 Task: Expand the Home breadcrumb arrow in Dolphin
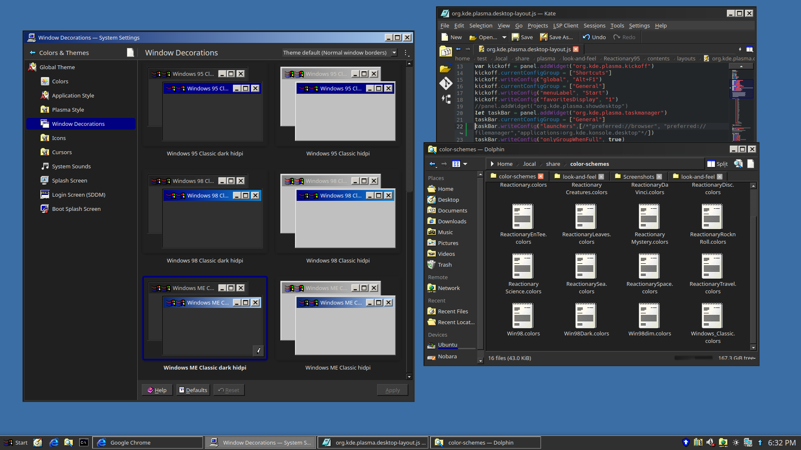[x=492, y=164]
